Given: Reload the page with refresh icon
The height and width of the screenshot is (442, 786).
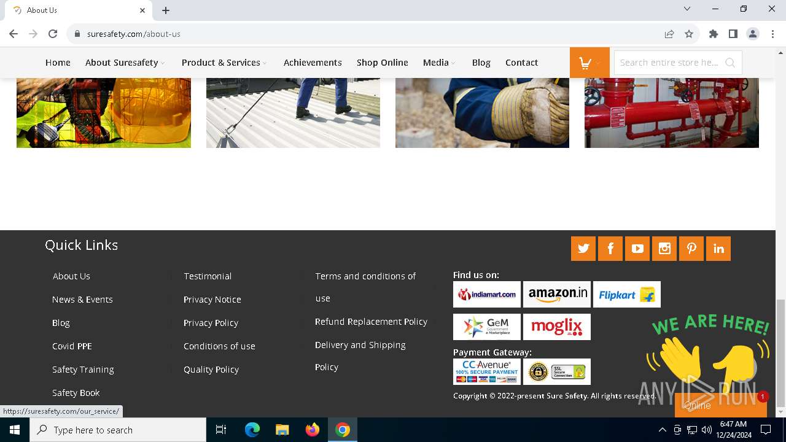Looking at the screenshot, I should 53,34.
